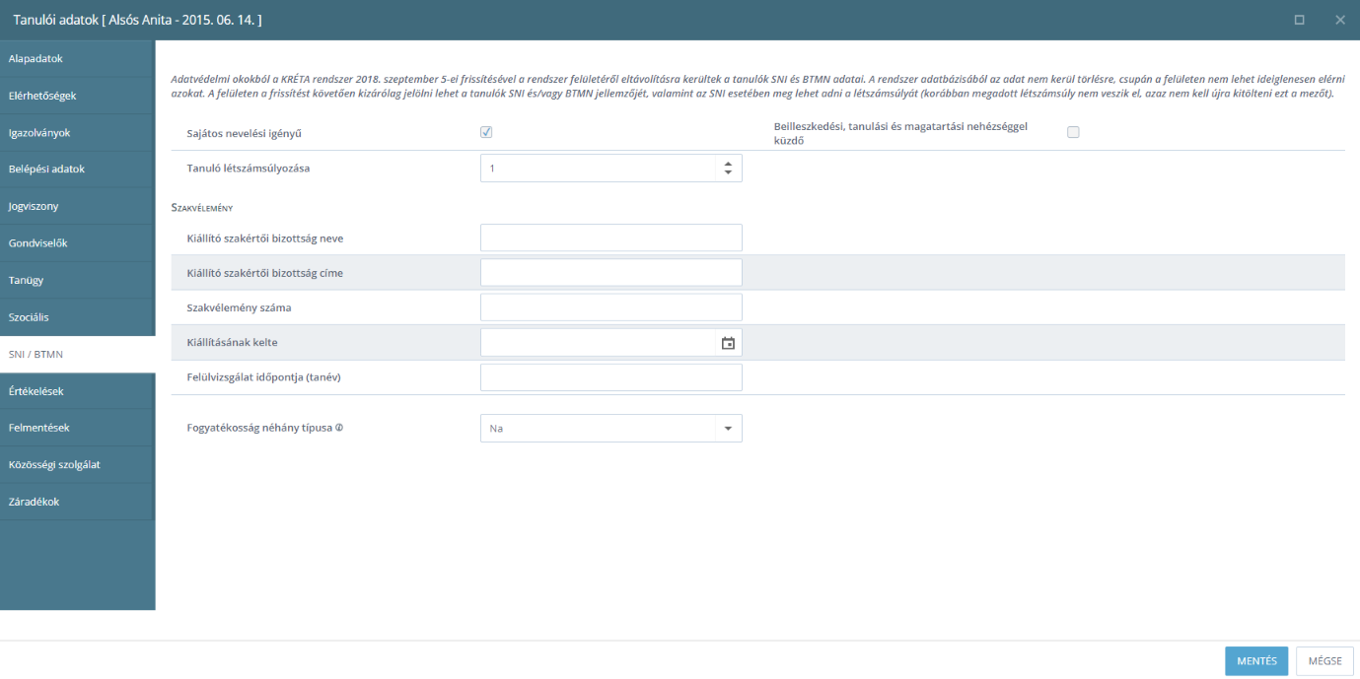Maximize the Tanulói adatok window
1360x679 pixels.
1300,20
